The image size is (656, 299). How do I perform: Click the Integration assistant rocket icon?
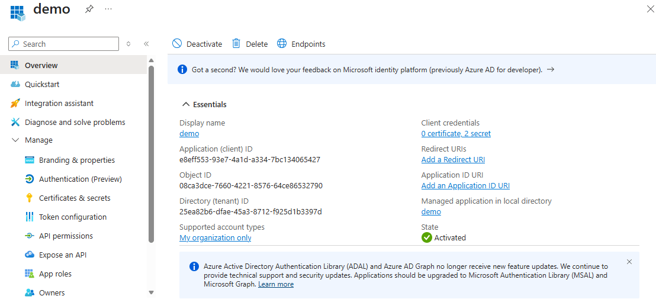pyautogui.click(x=15, y=103)
